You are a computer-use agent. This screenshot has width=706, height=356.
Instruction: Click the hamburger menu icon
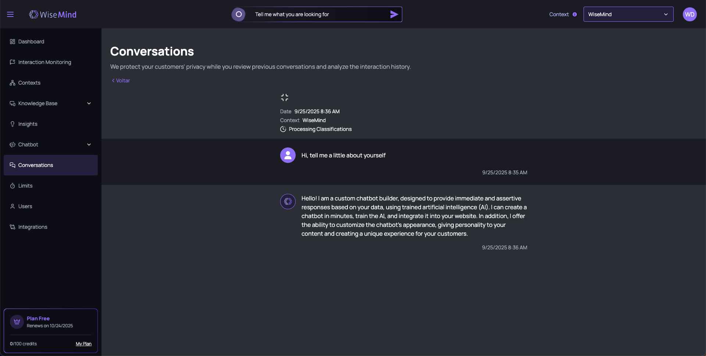10,14
